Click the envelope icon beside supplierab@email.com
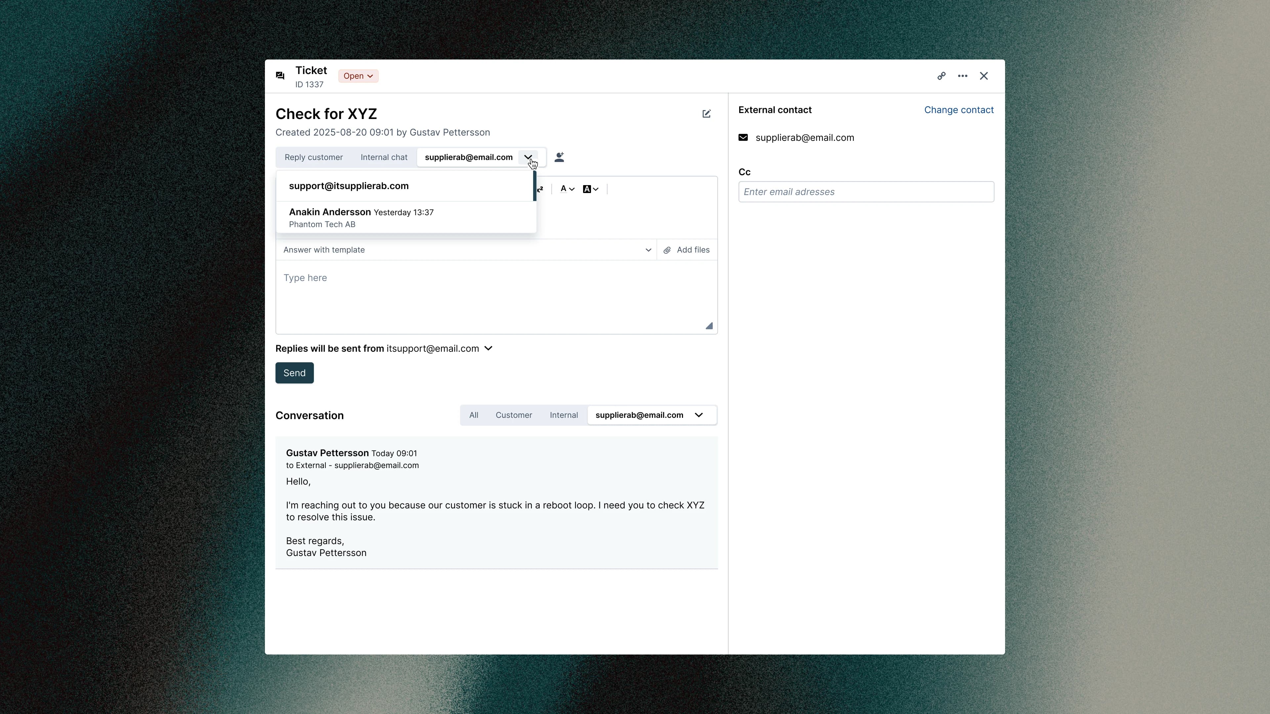The width and height of the screenshot is (1270, 714). tap(743, 138)
